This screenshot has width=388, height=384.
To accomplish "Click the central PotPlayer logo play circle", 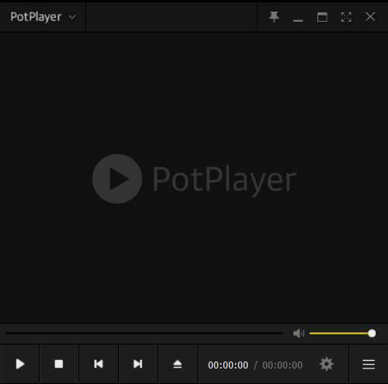I will (x=117, y=179).
